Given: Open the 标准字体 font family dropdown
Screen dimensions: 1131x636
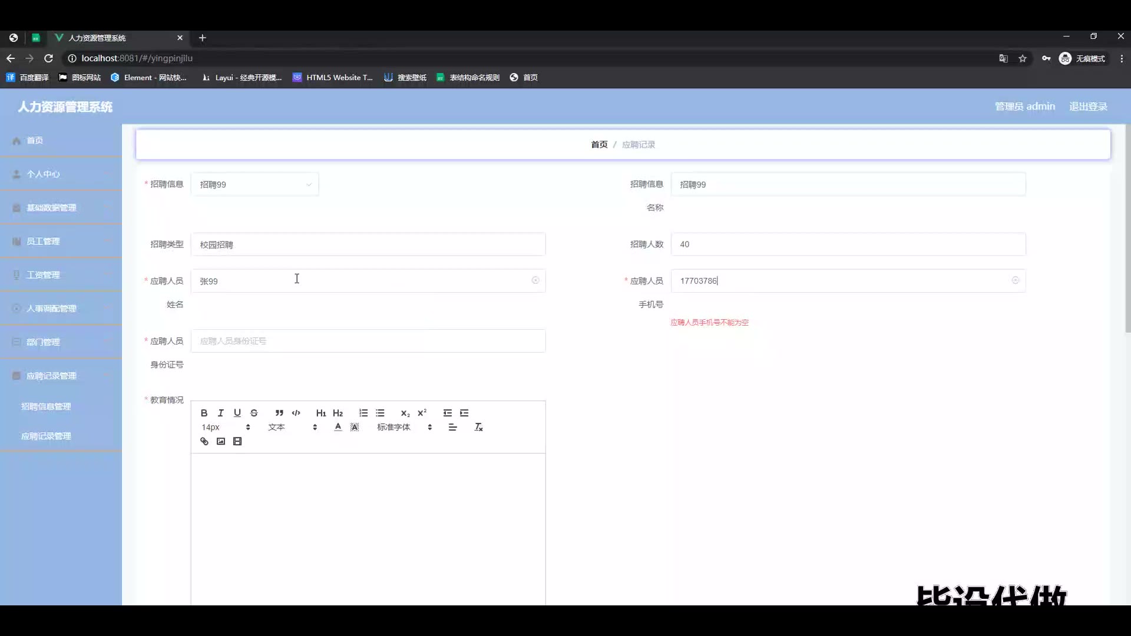Looking at the screenshot, I should coord(404,427).
